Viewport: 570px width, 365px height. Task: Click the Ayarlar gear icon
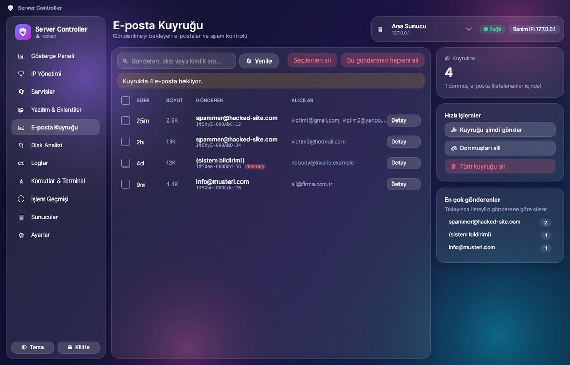click(21, 235)
